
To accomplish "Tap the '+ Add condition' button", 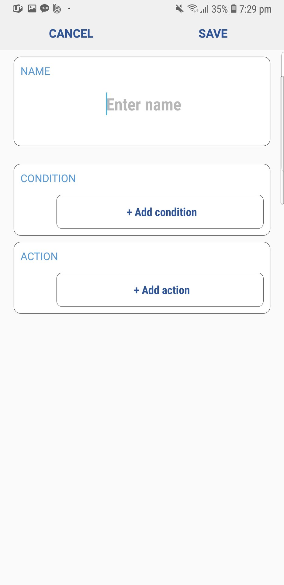I will coord(160,212).
